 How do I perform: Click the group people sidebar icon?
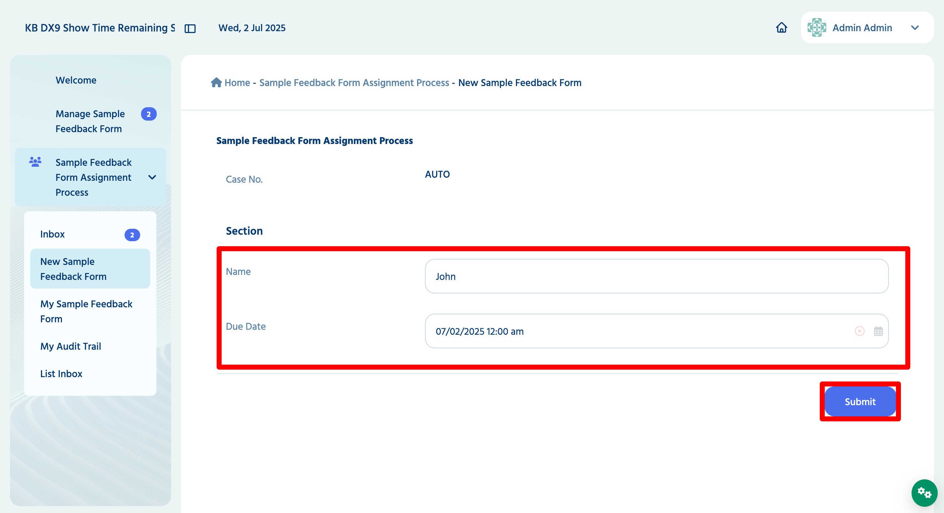pyautogui.click(x=35, y=162)
